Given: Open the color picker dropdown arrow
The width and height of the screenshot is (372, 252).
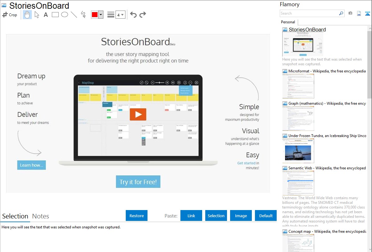Looking at the screenshot, I should pos(101,15).
